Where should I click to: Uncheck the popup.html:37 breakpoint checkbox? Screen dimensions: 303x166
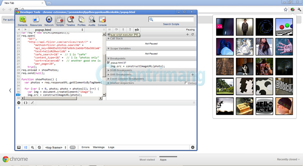point(108,63)
